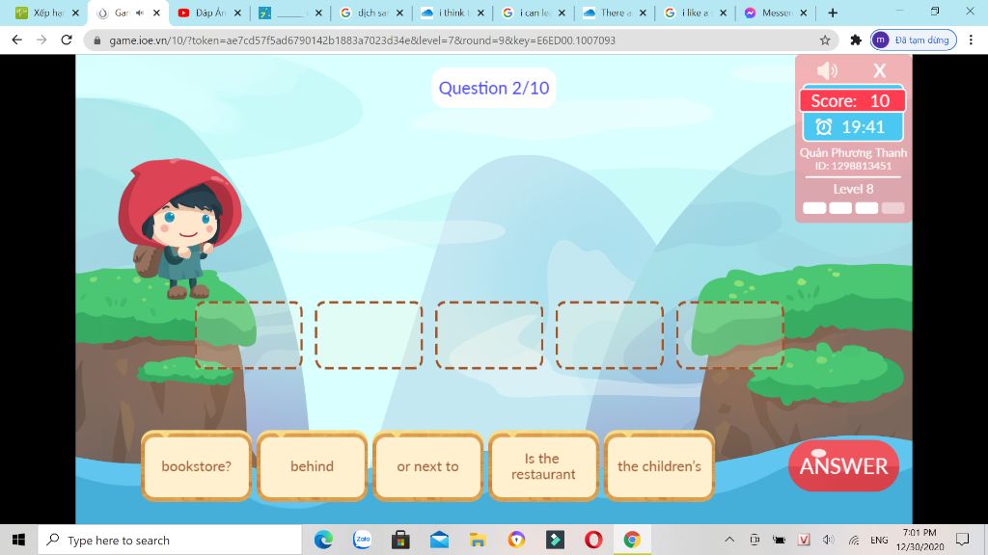The image size is (988, 555).
Task: Click the Score: 10 display
Action: coord(852,100)
